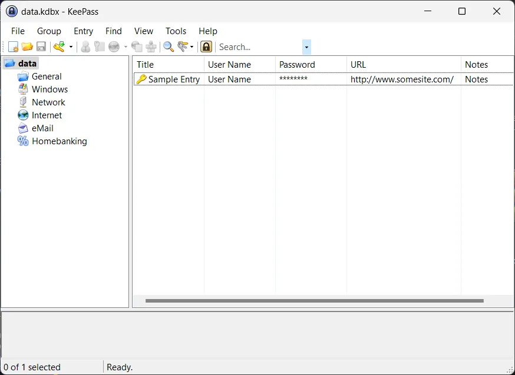This screenshot has width=515, height=375.
Task: Click the New database toolbar icon
Action: 13,47
